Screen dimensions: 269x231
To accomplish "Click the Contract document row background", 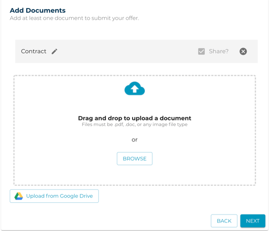I will [x=136, y=51].
